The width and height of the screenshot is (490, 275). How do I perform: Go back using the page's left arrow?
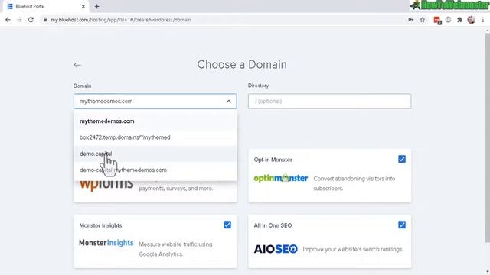[77, 65]
